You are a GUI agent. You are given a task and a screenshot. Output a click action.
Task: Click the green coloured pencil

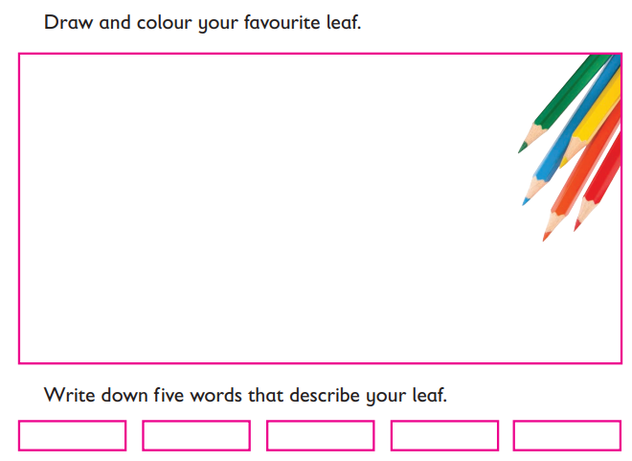(566, 102)
